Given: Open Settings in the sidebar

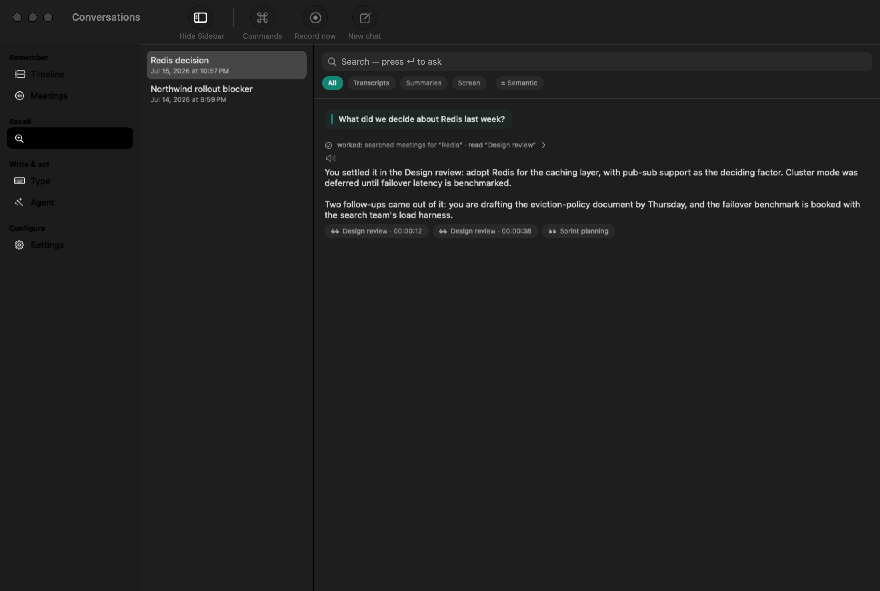Looking at the screenshot, I should click(x=70, y=245).
